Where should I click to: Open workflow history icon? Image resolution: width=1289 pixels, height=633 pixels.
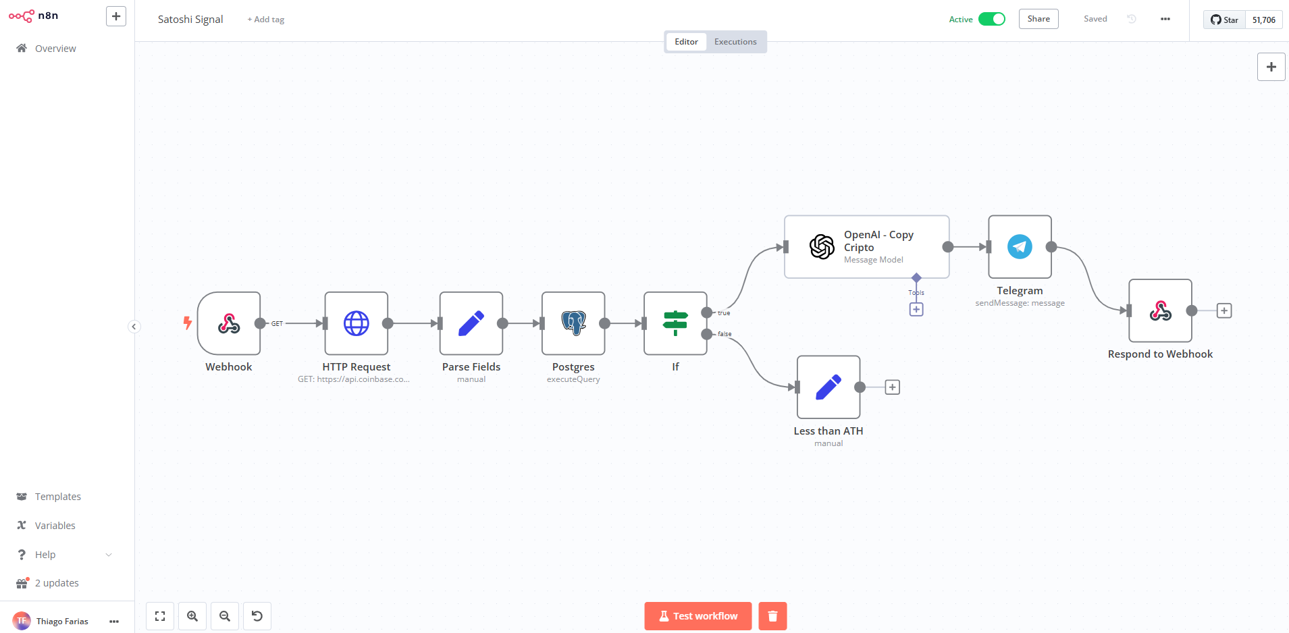(x=1132, y=19)
